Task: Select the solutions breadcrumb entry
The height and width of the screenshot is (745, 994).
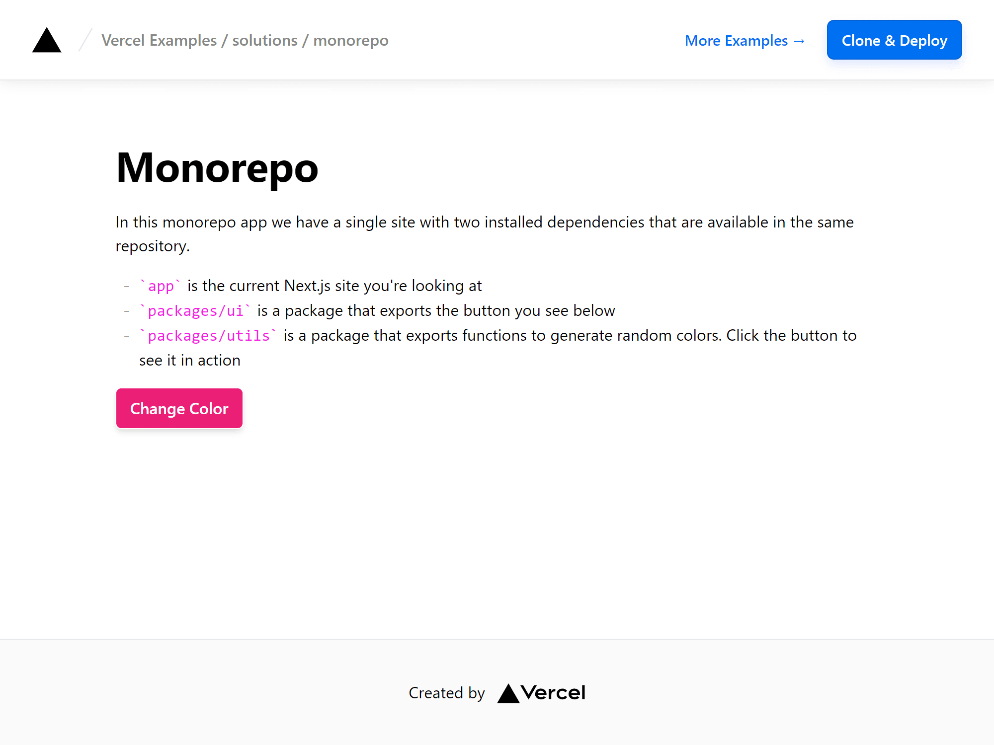Action: click(264, 40)
